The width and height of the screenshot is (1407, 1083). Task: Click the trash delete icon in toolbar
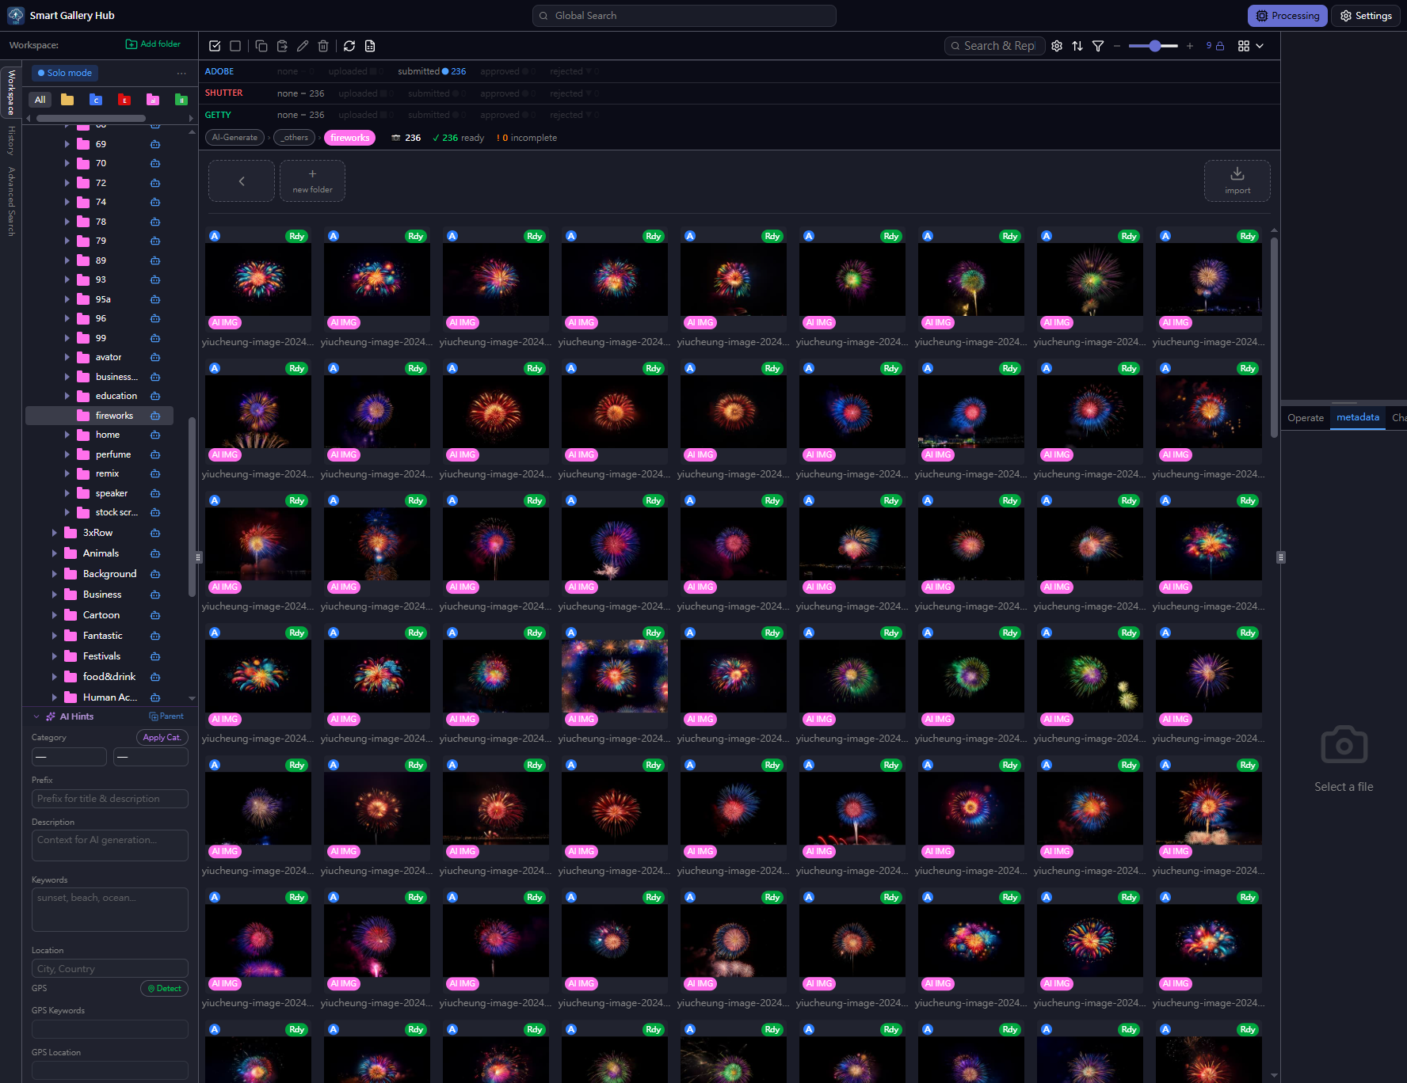[x=323, y=46]
